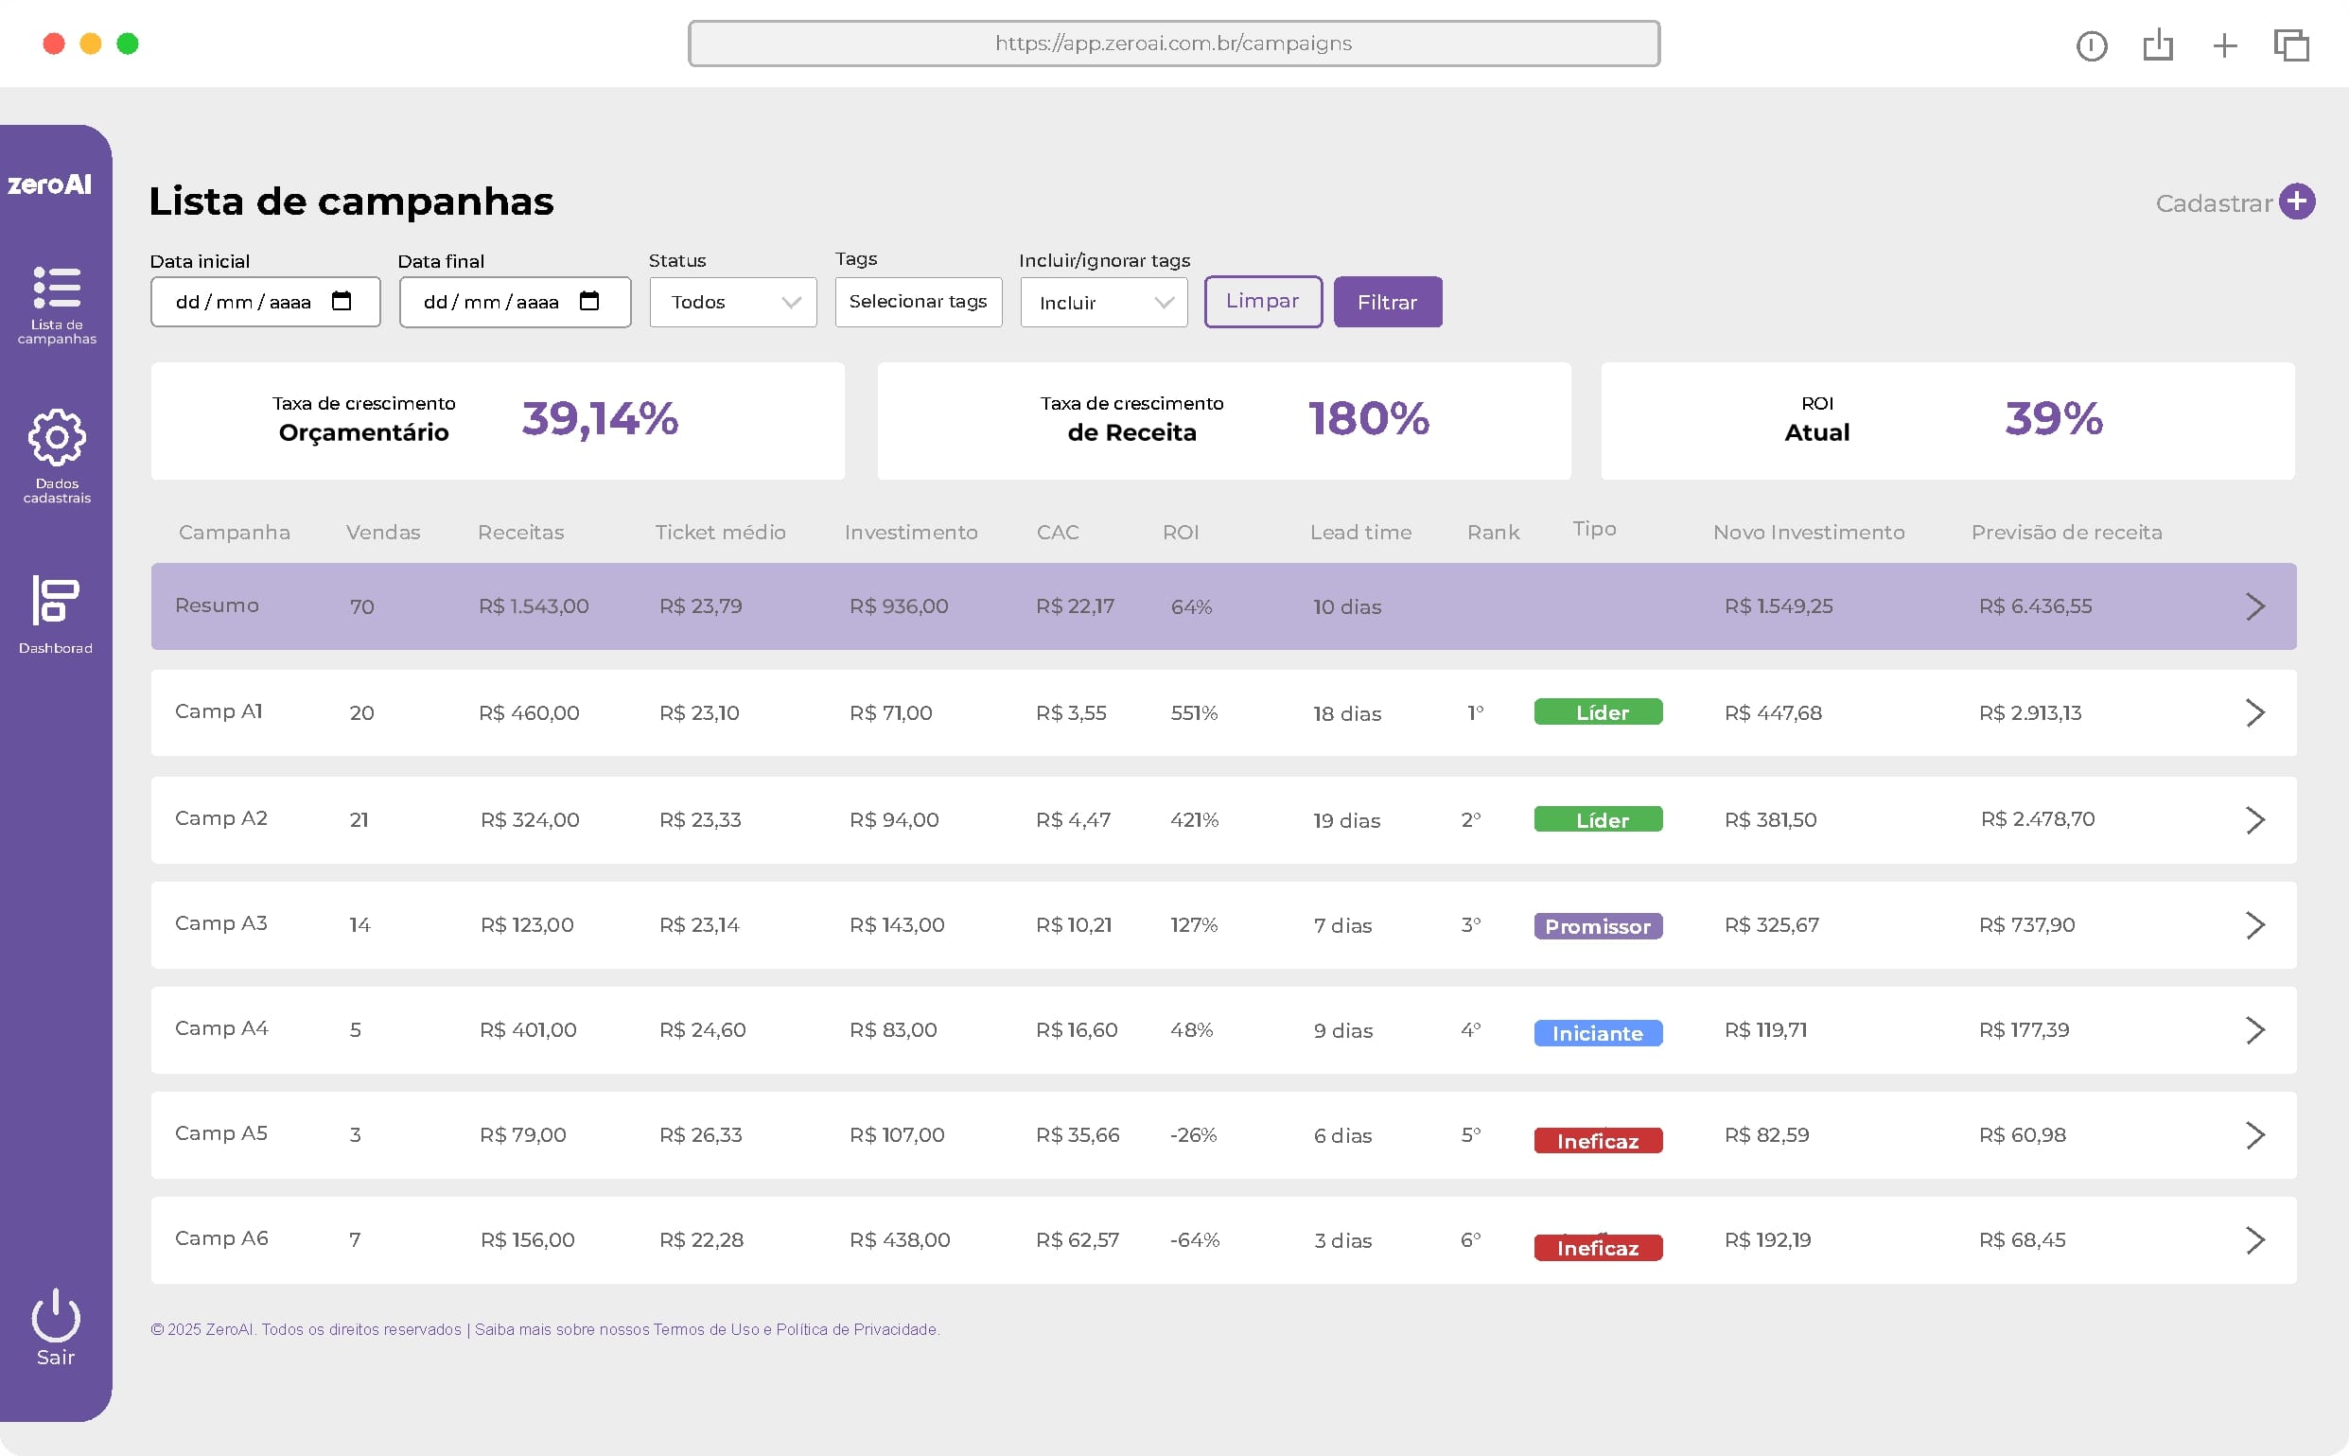The height and width of the screenshot is (1456, 2349).
Task: Click the purple plus Cadastrar icon
Action: tap(2296, 202)
